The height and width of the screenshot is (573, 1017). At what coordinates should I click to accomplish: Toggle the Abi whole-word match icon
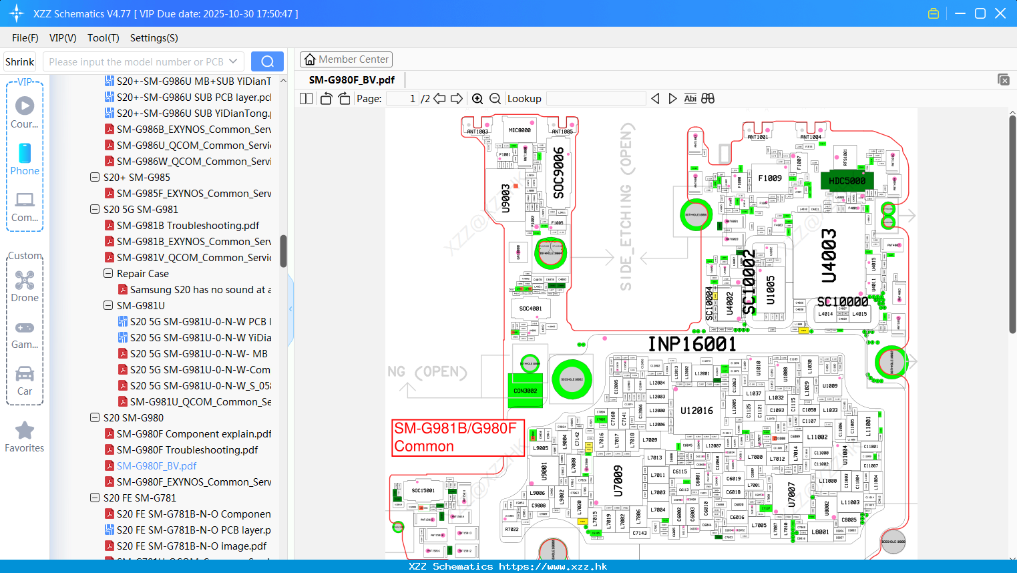click(690, 99)
